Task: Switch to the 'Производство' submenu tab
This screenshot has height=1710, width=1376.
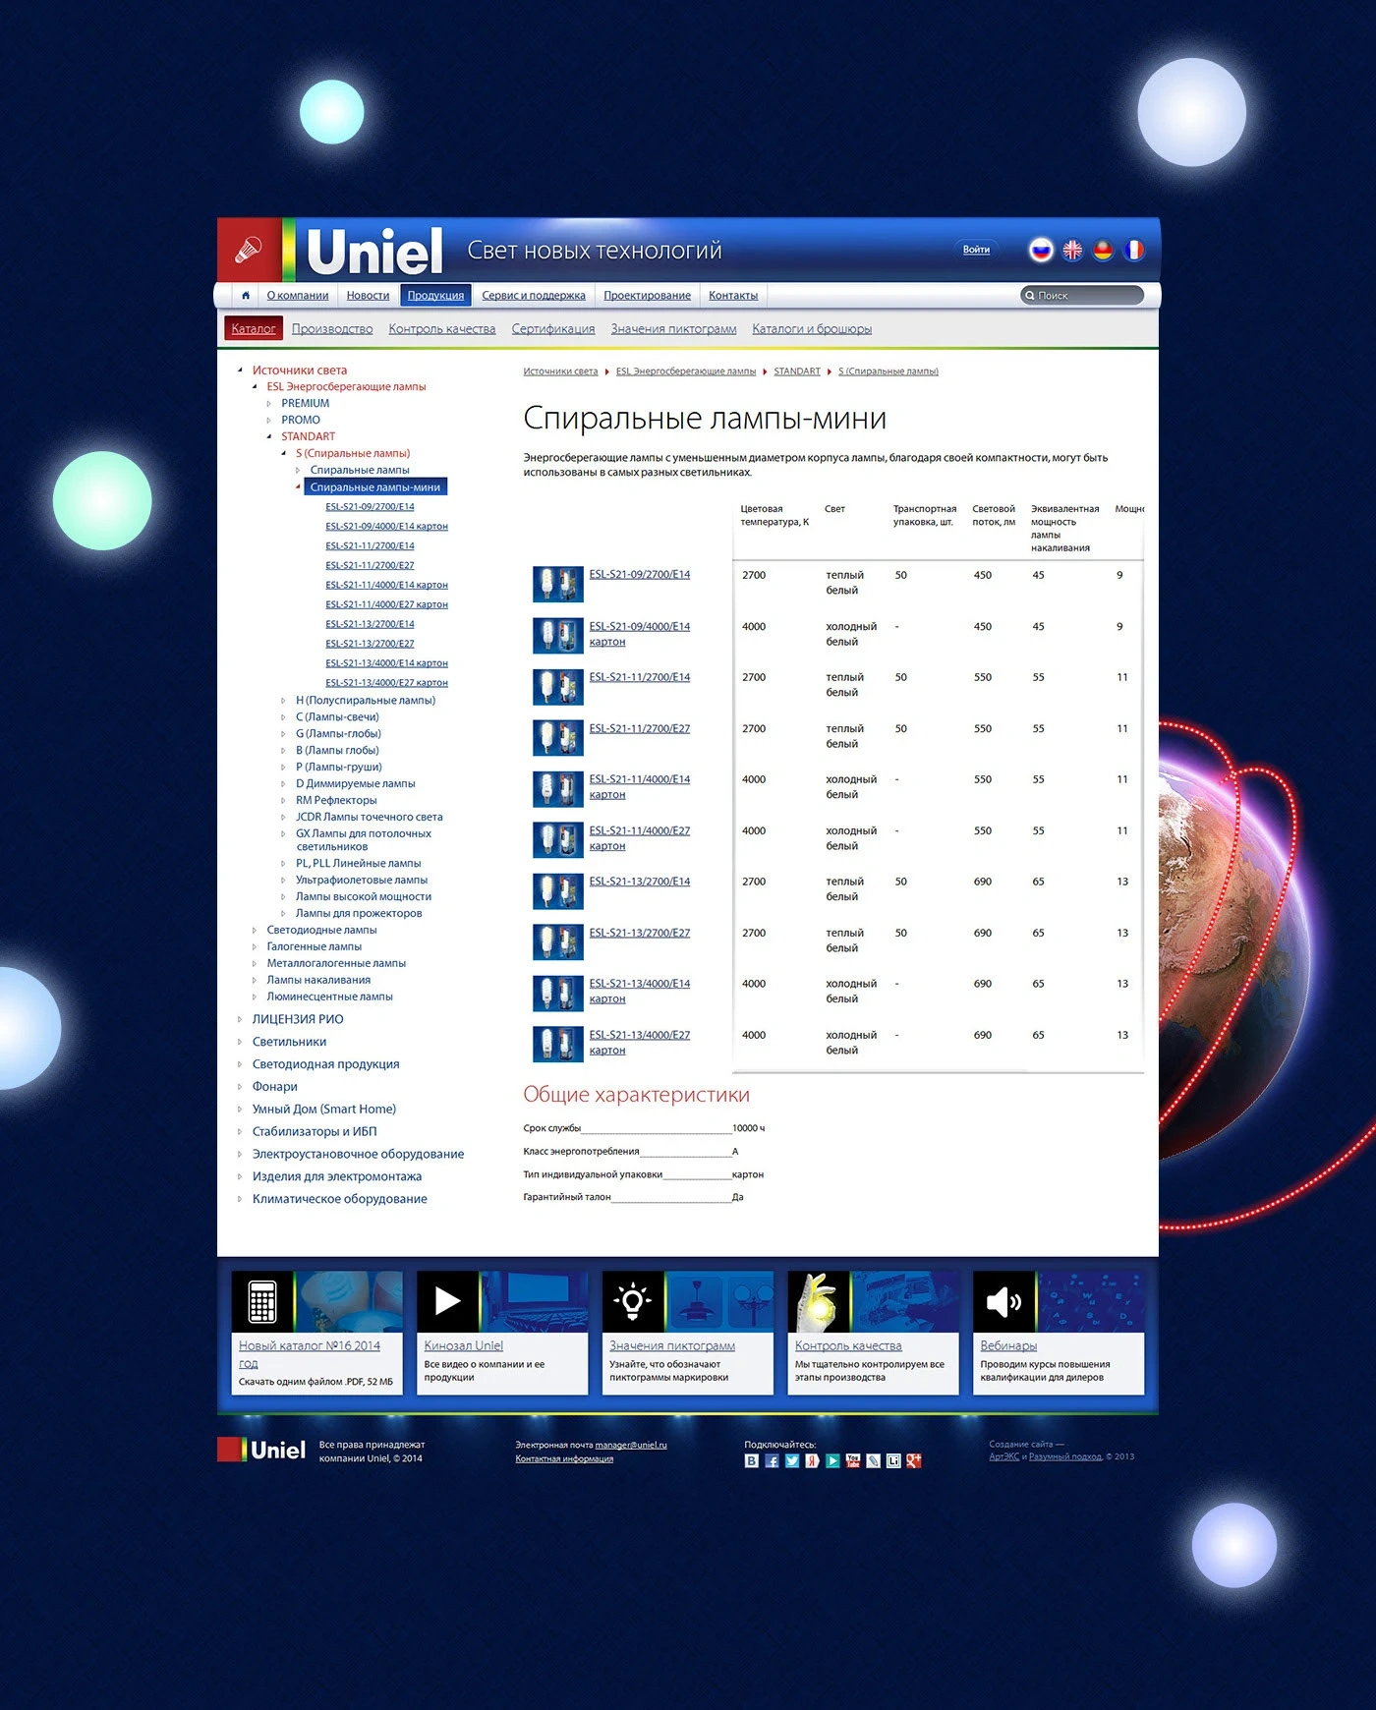Action: click(332, 329)
